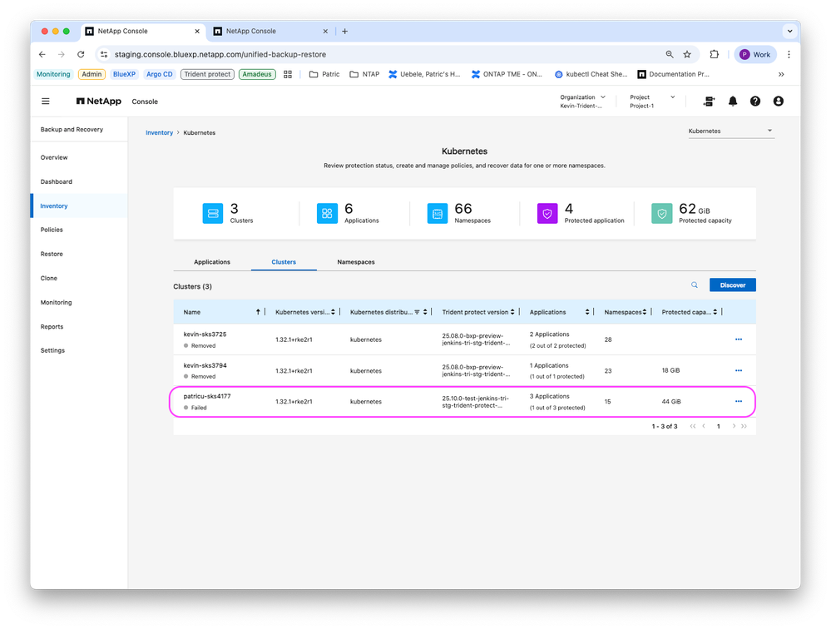
Task: Open the user account profile icon
Action: pos(778,102)
